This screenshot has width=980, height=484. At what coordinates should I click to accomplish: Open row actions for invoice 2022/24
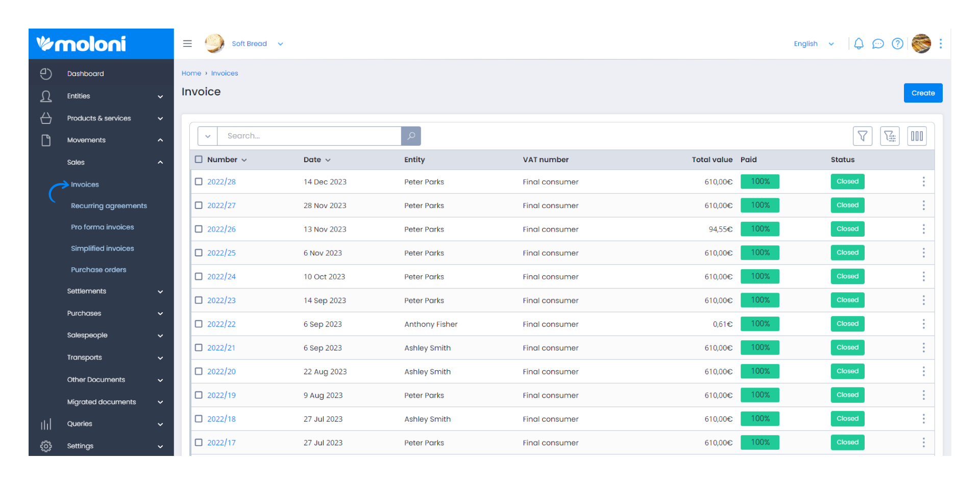point(923,276)
